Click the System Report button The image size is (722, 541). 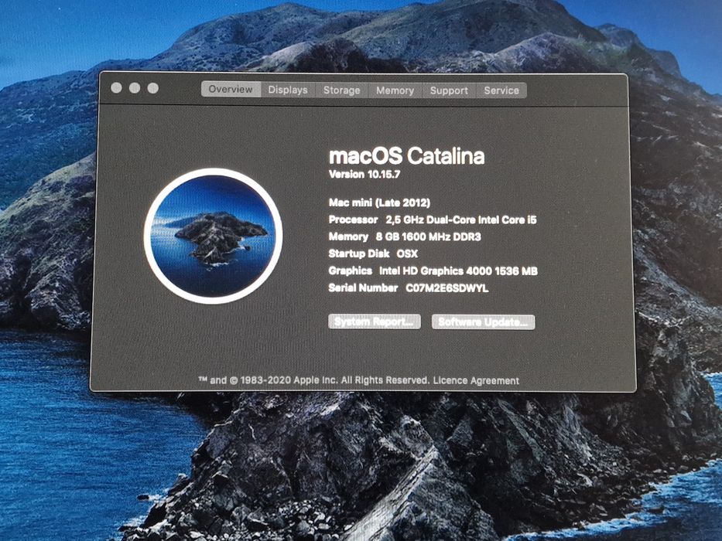tap(375, 322)
